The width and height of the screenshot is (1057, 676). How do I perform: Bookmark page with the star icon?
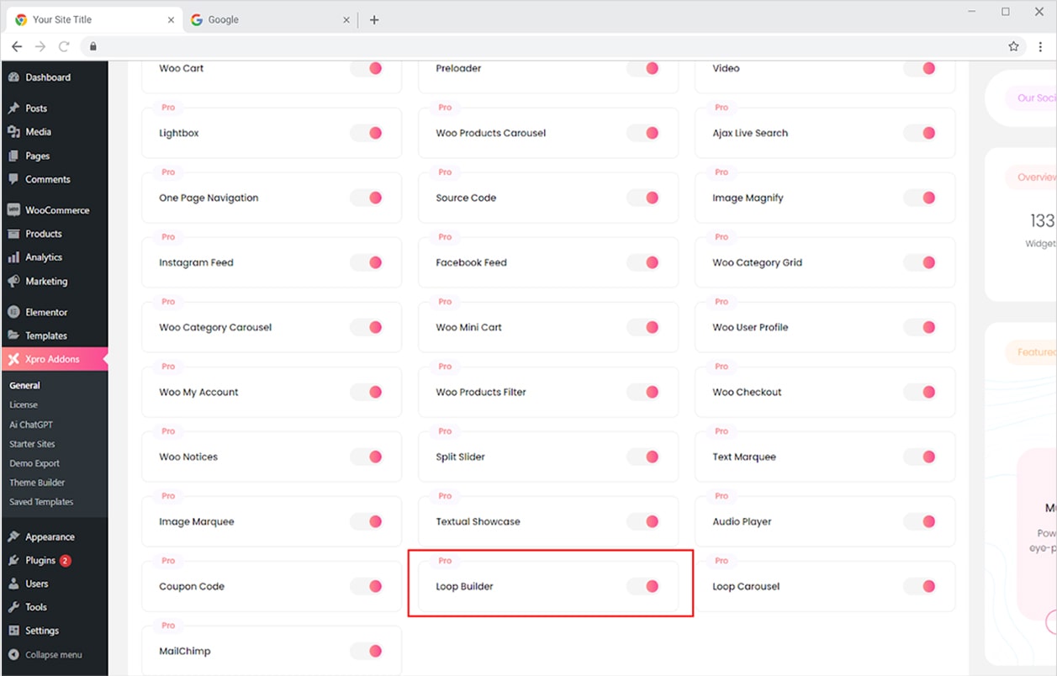pos(1013,46)
